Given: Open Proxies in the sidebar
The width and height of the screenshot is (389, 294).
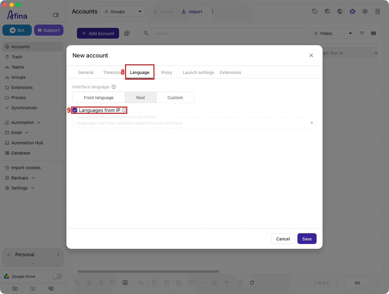Looking at the screenshot, I should tap(33, 98).
